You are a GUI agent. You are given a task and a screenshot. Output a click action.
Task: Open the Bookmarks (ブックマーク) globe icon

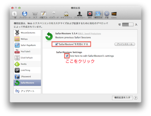tap(25, 15)
